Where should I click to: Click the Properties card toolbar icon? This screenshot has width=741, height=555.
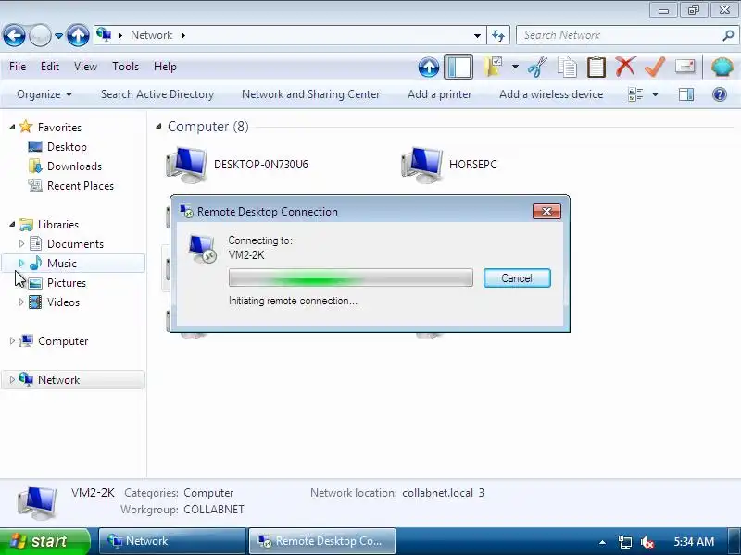pyautogui.click(x=684, y=66)
